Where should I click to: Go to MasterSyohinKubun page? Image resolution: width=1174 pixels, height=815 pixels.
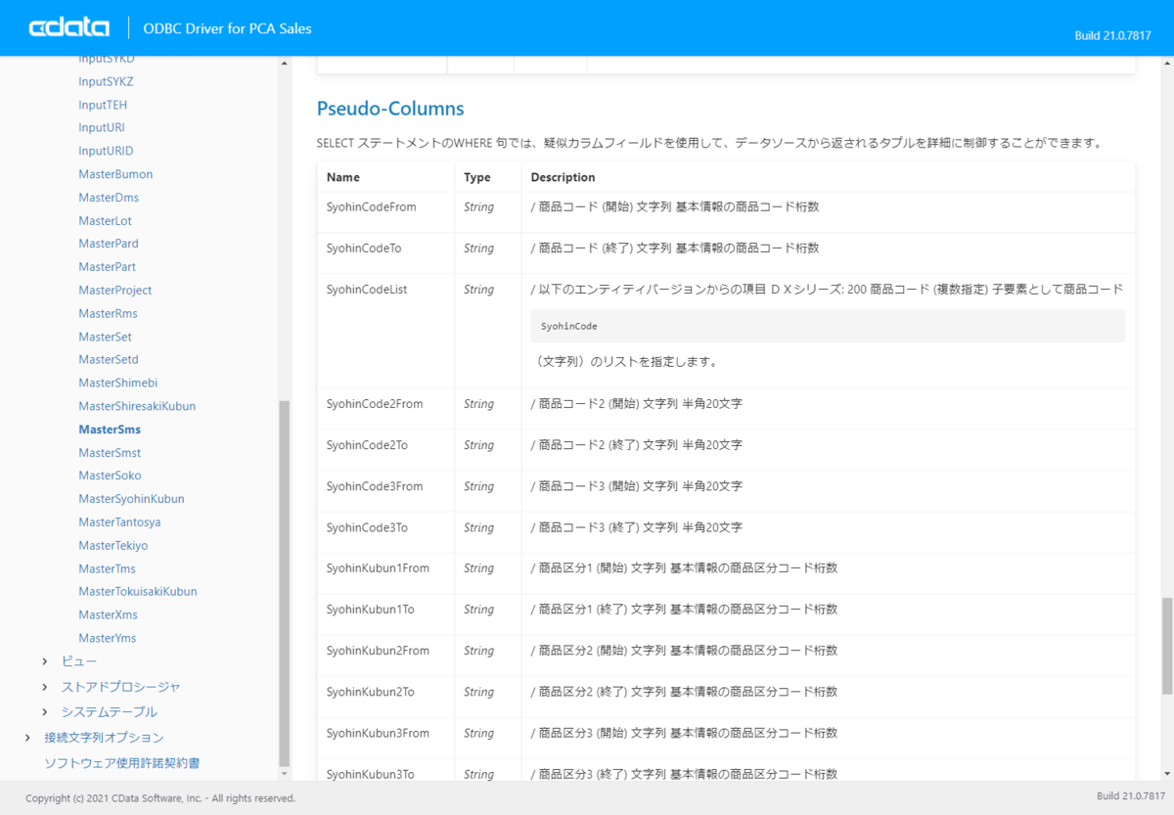(x=131, y=499)
